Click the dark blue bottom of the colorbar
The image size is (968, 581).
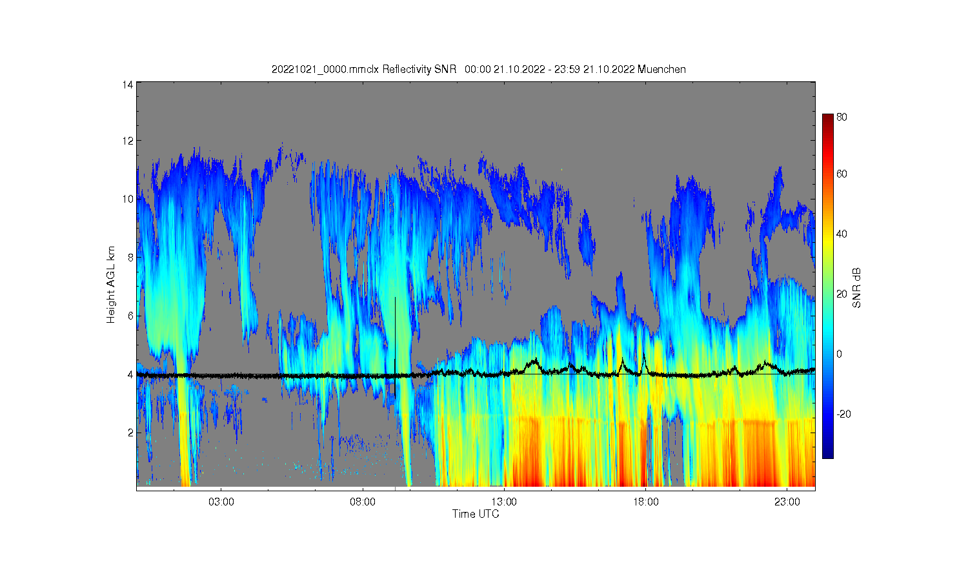[828, 453]
